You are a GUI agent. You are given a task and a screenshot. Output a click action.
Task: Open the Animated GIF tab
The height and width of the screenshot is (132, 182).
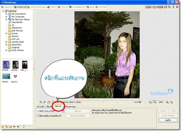click(x=77, y=7)
